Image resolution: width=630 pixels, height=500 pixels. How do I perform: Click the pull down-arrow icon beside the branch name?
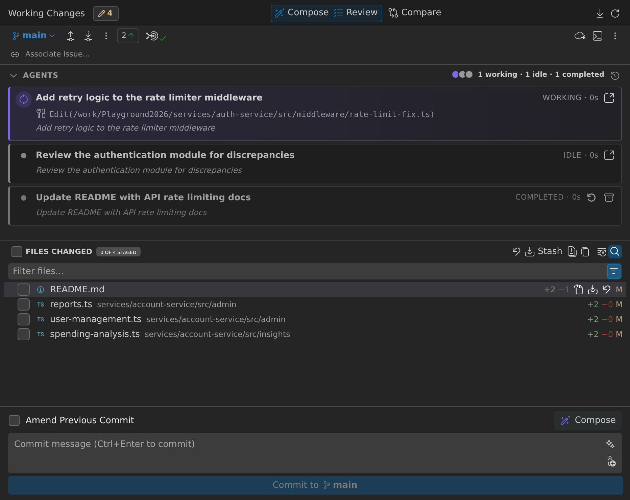tap(88, 36)
